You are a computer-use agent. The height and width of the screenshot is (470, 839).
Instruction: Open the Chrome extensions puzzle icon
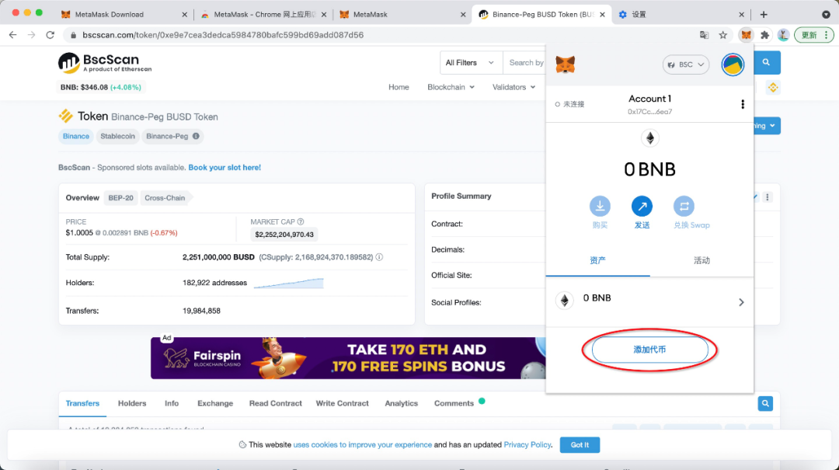pyautogui.click(x=765, y=35)
